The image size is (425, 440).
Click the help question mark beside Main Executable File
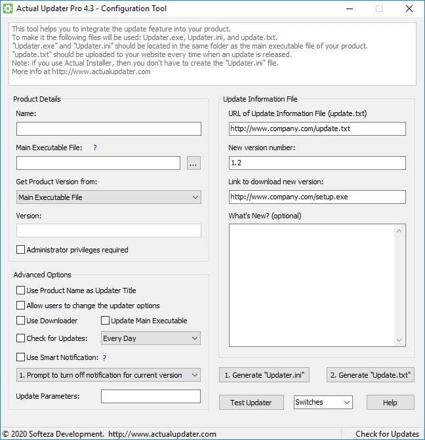(x=95, y=148)
